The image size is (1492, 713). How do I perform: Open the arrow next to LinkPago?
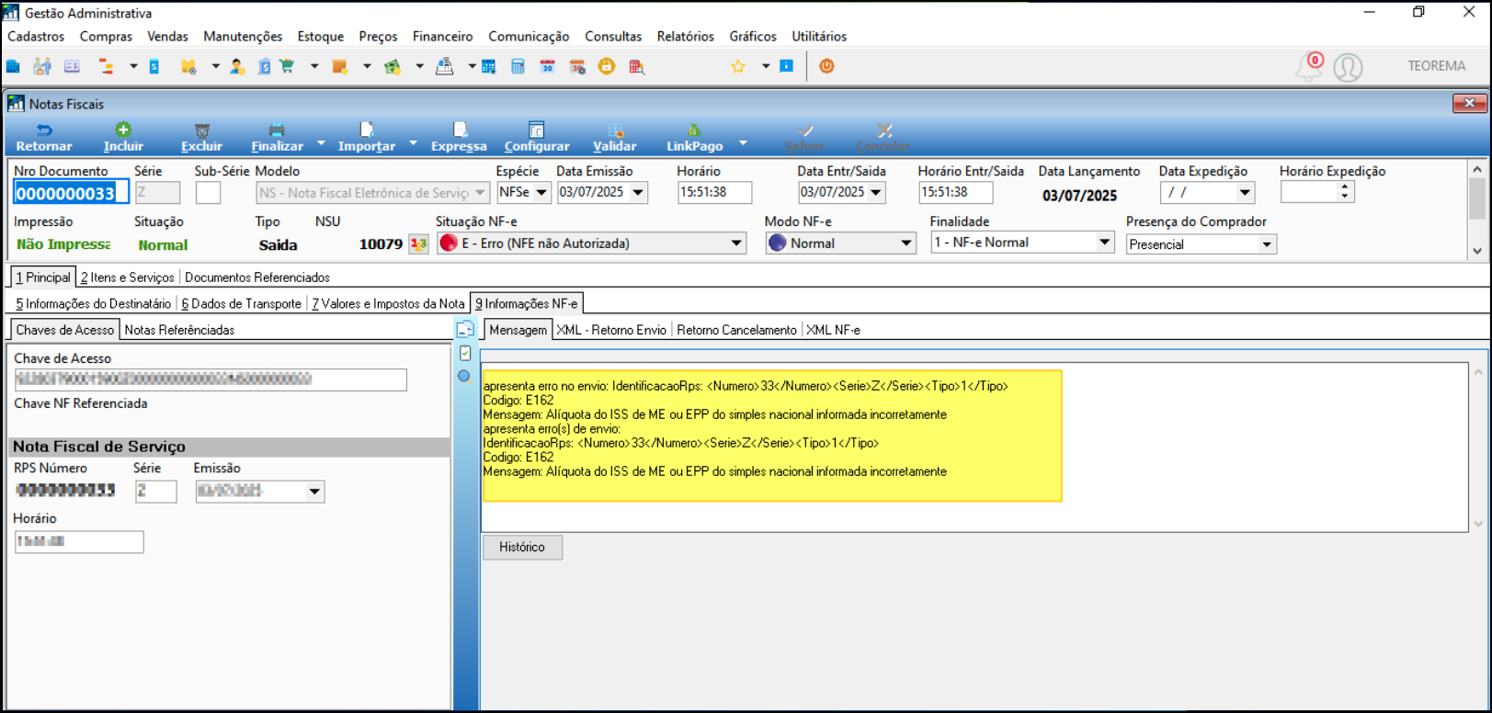tap(743, 143)
